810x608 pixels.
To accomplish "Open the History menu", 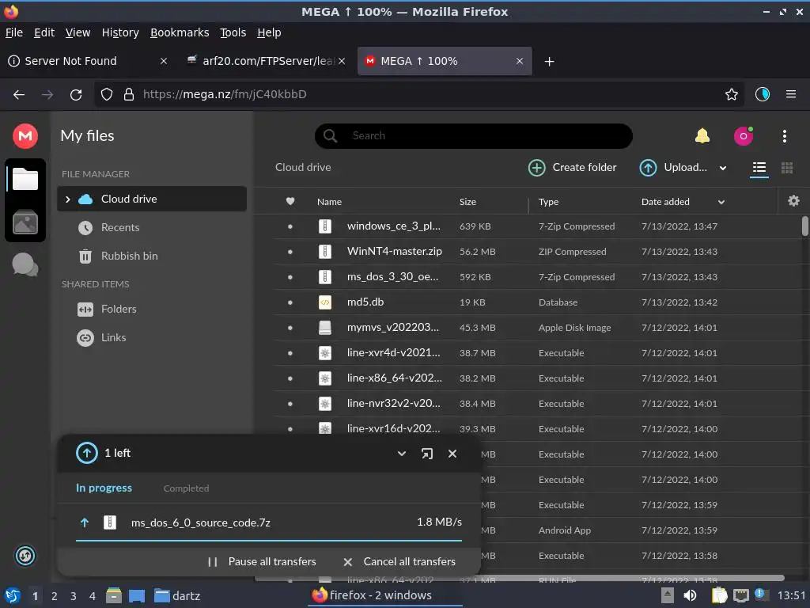I will pyautogui.click(x=120, y=32).
